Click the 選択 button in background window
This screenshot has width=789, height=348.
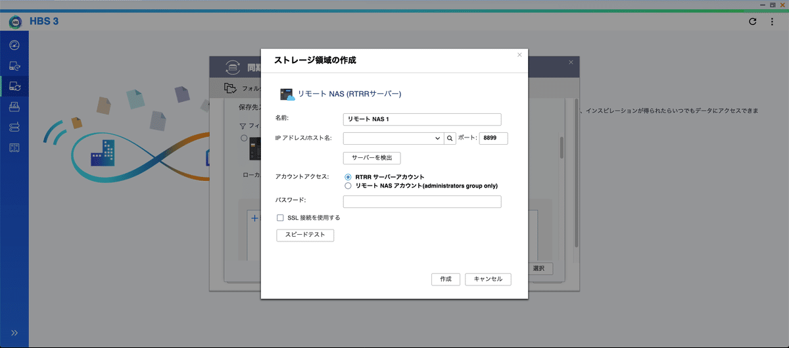539,268
